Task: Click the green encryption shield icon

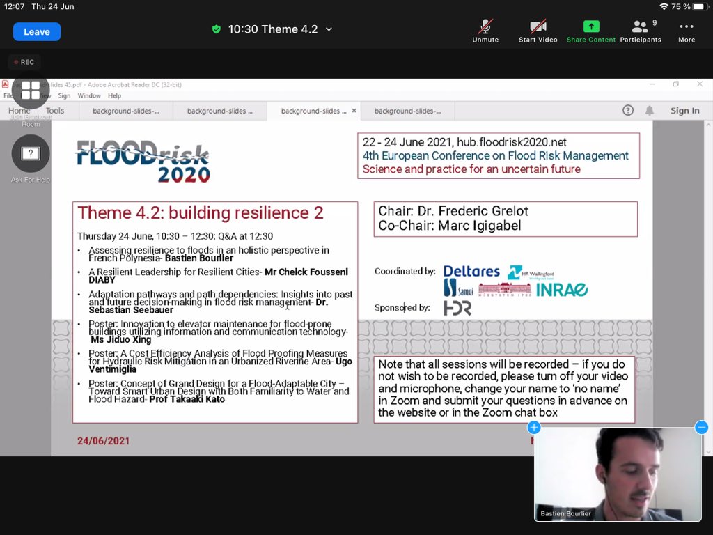Action: [217, 29]
